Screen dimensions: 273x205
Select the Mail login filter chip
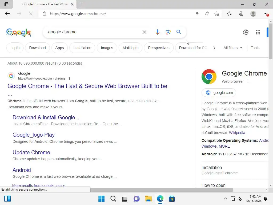point(130,48)
